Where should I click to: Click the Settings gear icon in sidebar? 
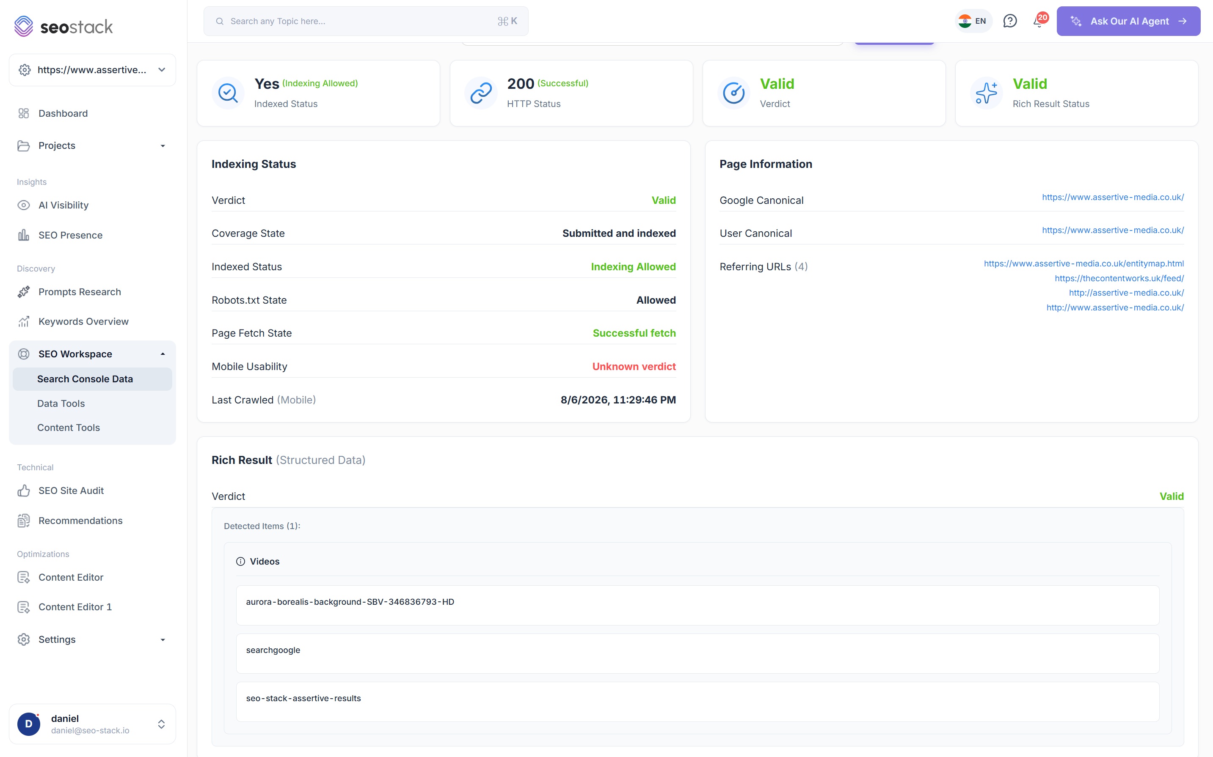click(24, 639)
